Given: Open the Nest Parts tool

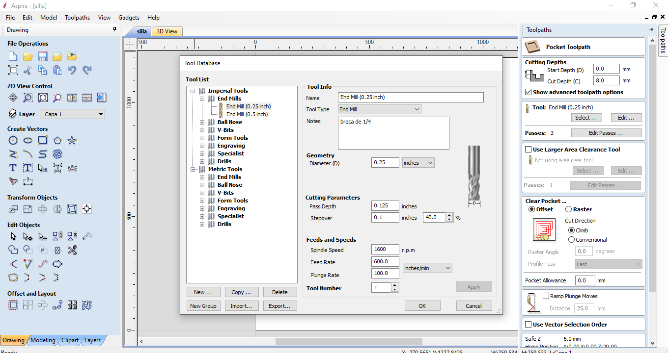Looking at the screenshot, I should [x=87, y=305].
